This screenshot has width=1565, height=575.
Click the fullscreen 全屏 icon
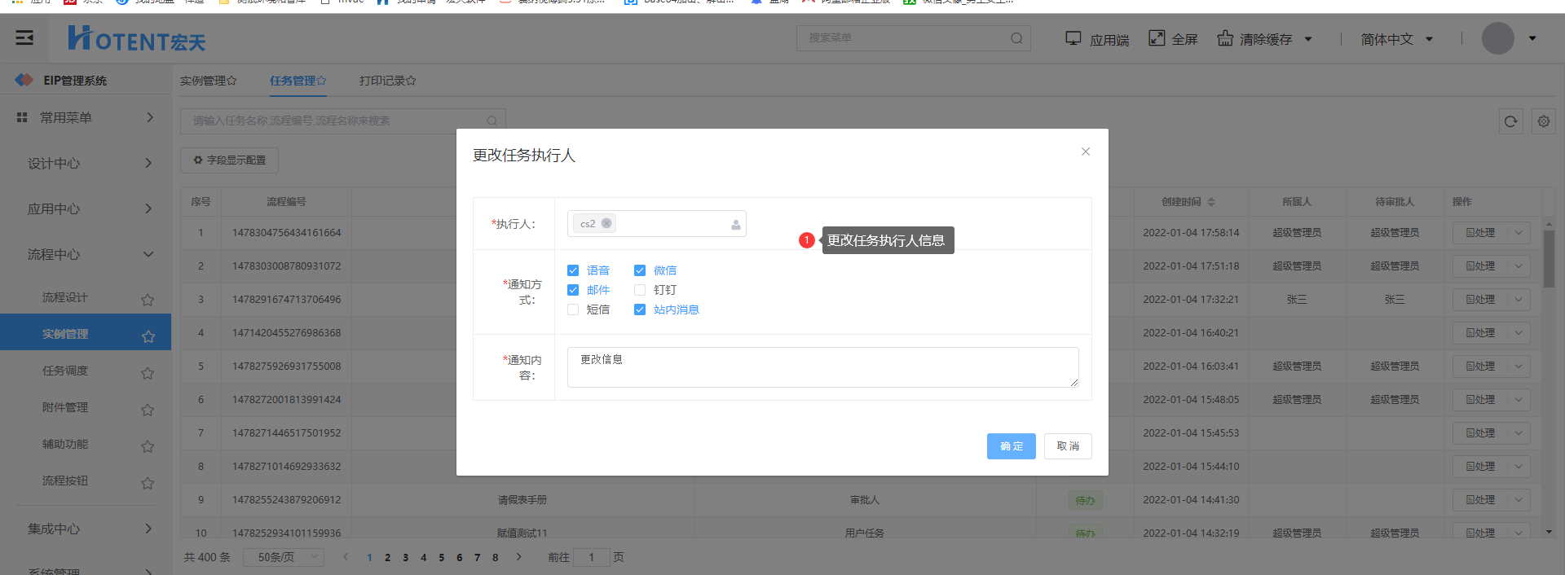click(1157, 38)
